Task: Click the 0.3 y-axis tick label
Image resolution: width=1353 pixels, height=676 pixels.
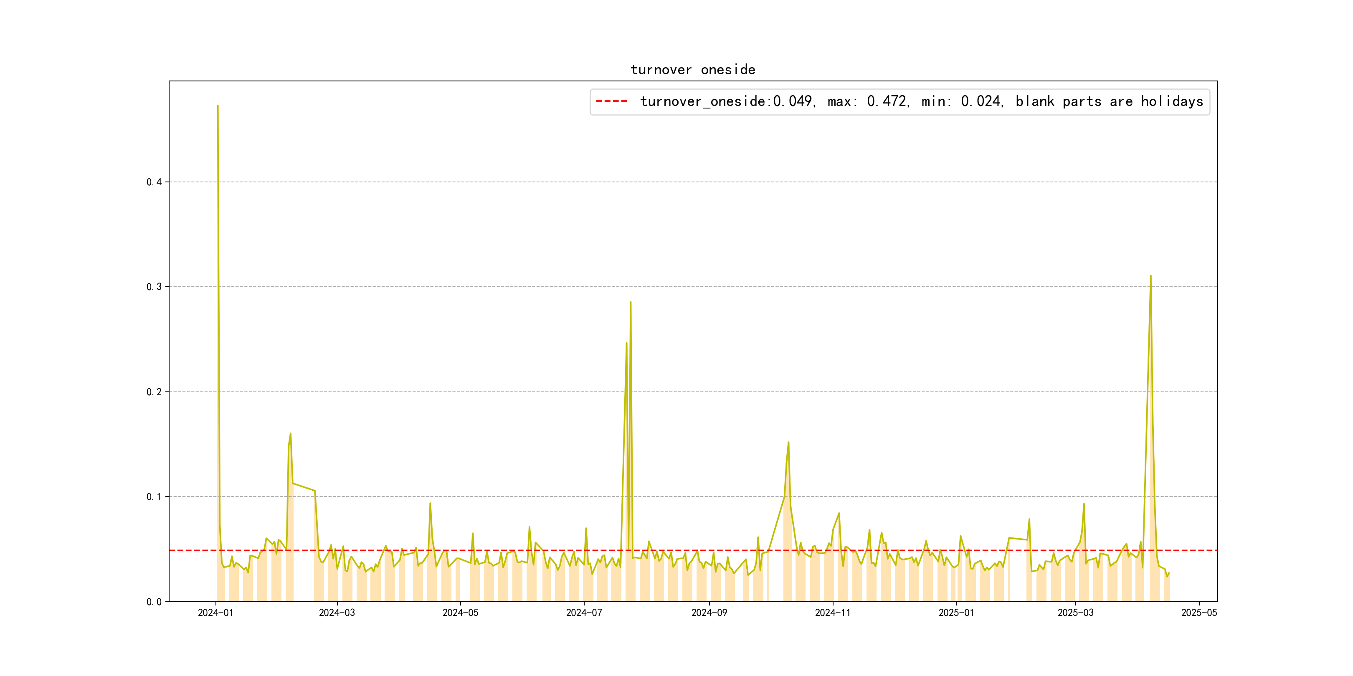Action: pos(154,287)
